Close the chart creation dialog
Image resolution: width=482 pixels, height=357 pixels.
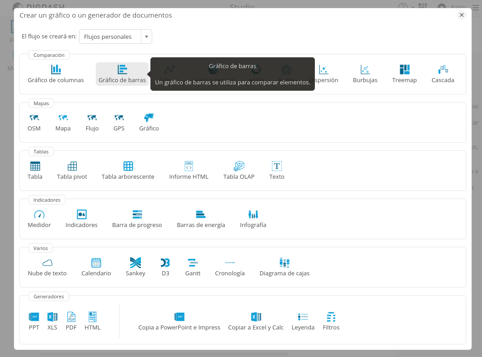(461, 15)
